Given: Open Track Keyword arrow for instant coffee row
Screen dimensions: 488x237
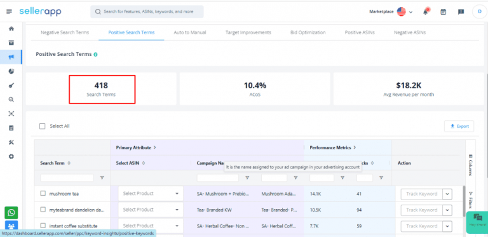Looking at the screenshot, I should 447,226.
